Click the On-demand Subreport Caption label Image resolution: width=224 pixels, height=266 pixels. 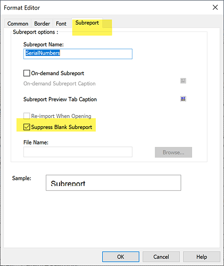(60, 84)
